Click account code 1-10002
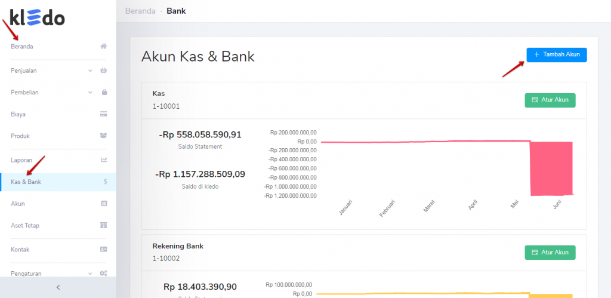Viewport: 611px width, 298px height. [x=166, y=258]
